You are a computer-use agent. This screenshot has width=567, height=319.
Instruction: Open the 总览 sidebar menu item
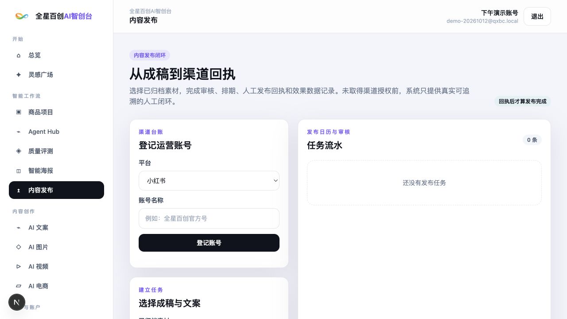56,55
